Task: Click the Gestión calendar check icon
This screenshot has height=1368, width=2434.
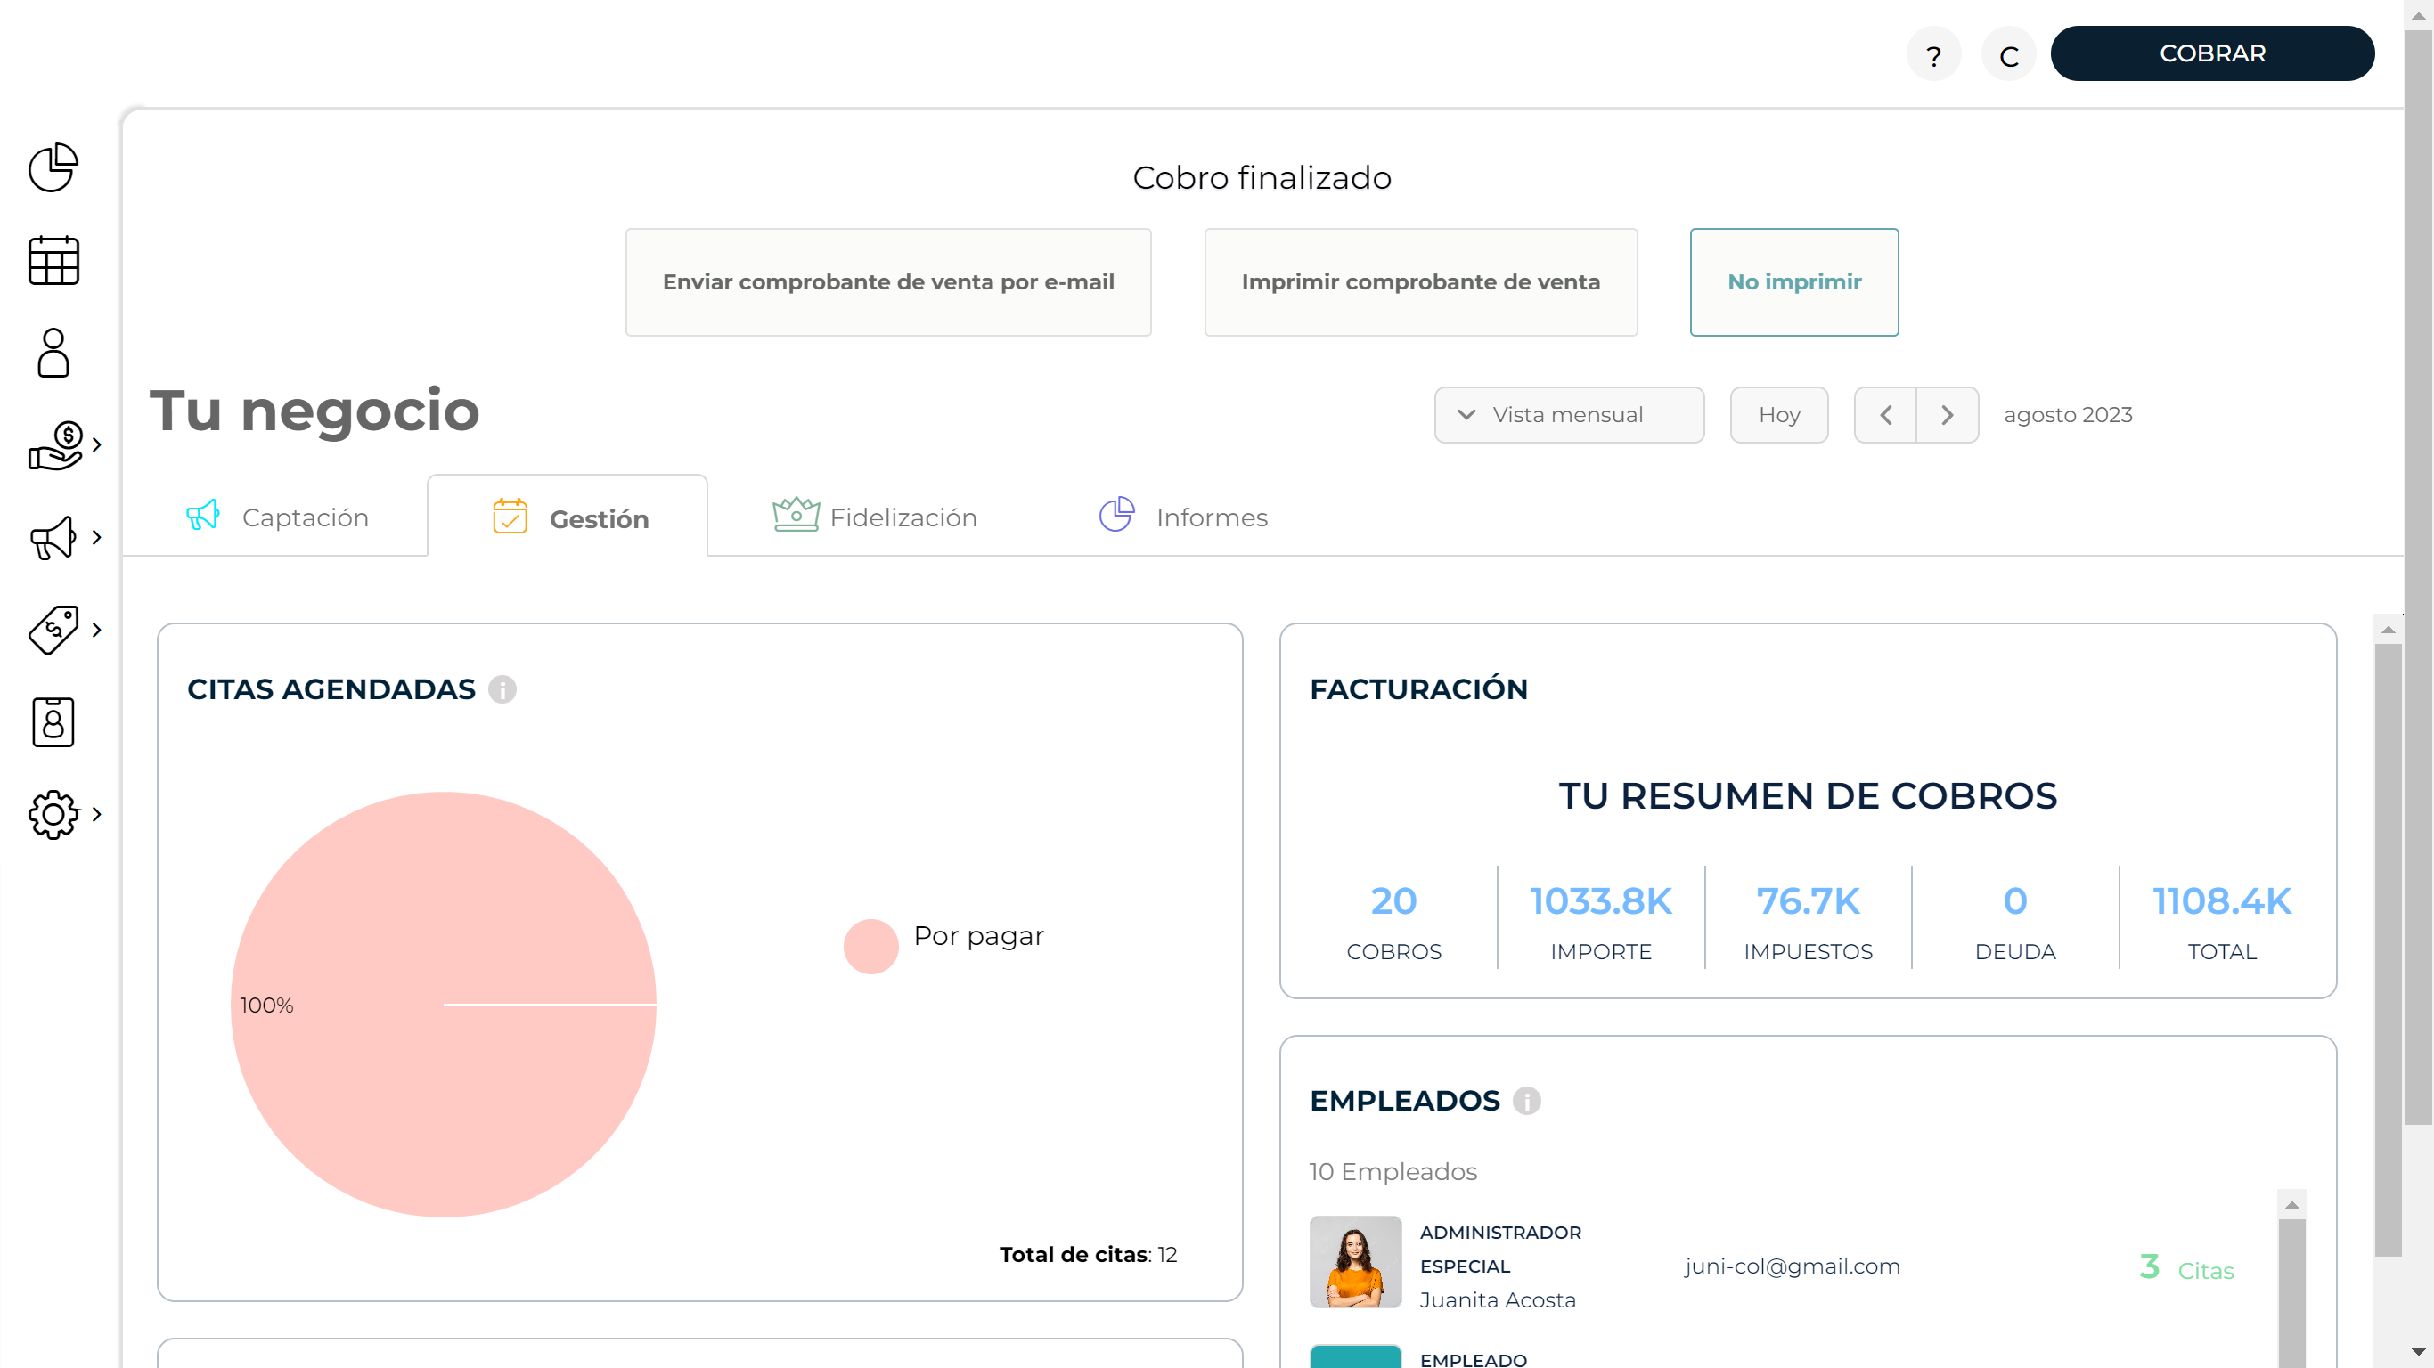Action: coord(510,516)
